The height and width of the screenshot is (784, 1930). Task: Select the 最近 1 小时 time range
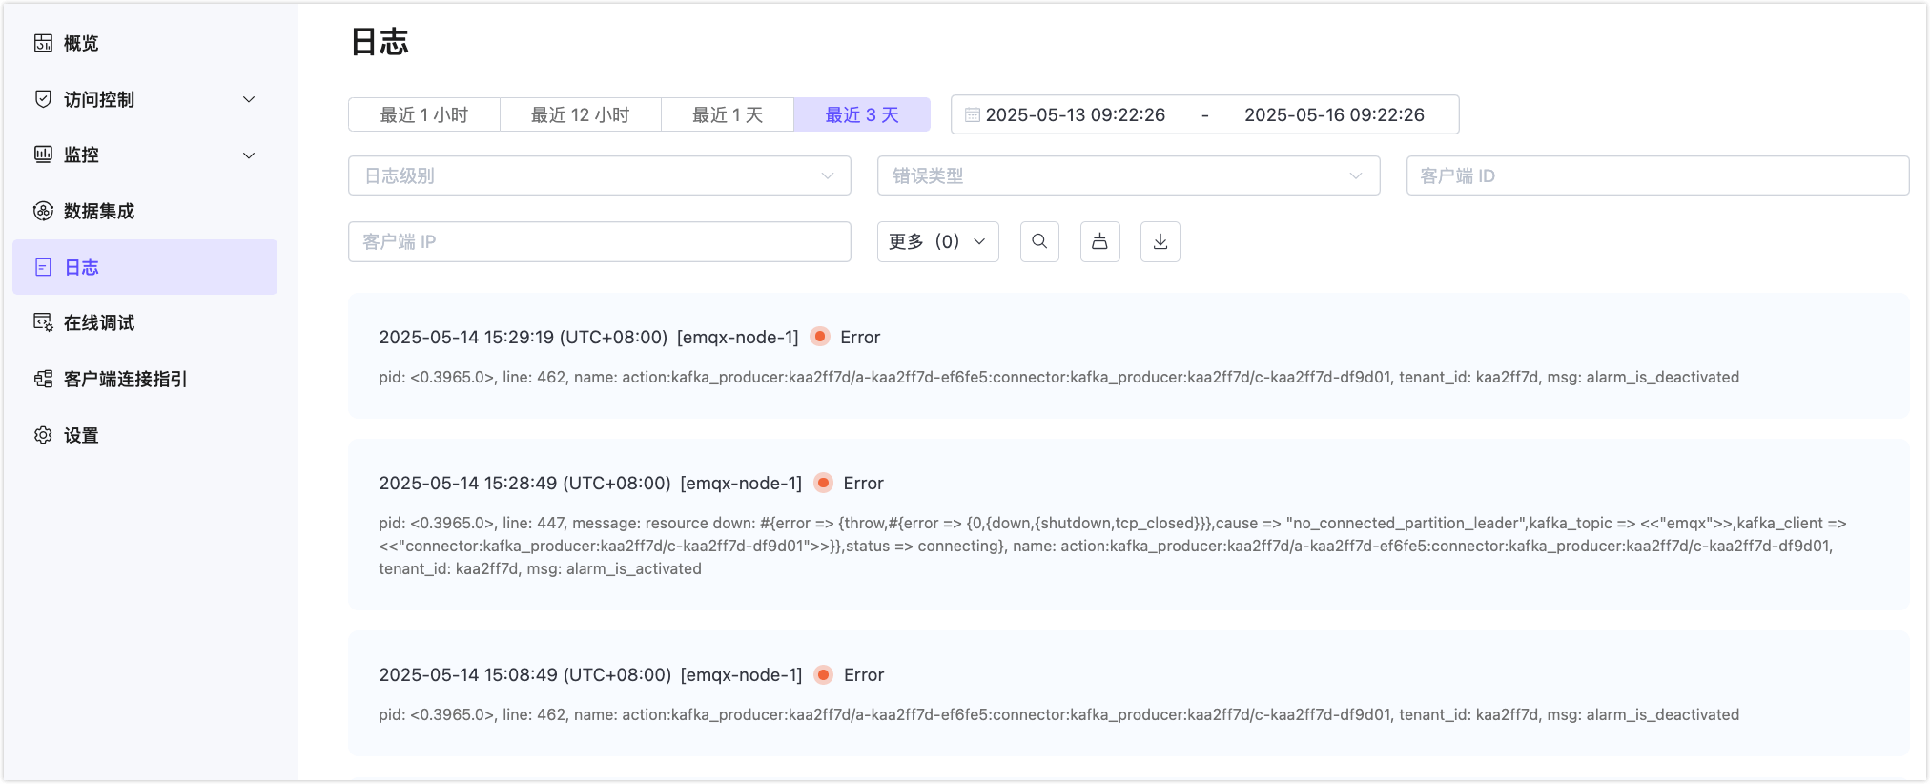pyautogui.click(x=424, y=115)
